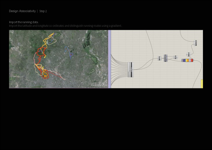Click the Google watermark logo on map

tap(96, 85)
